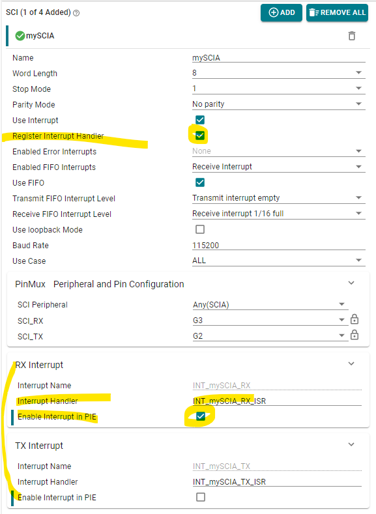376x514 pixels.
Task: Delete the mySCIA instance with trash icon
Action: click(x=352, y=36)
